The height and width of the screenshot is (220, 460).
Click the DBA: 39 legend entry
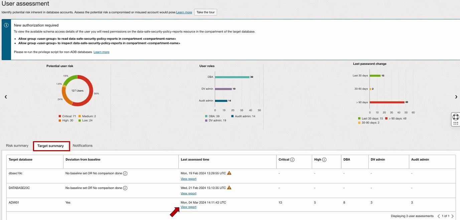pyautogui.click(x=212, y=116)
